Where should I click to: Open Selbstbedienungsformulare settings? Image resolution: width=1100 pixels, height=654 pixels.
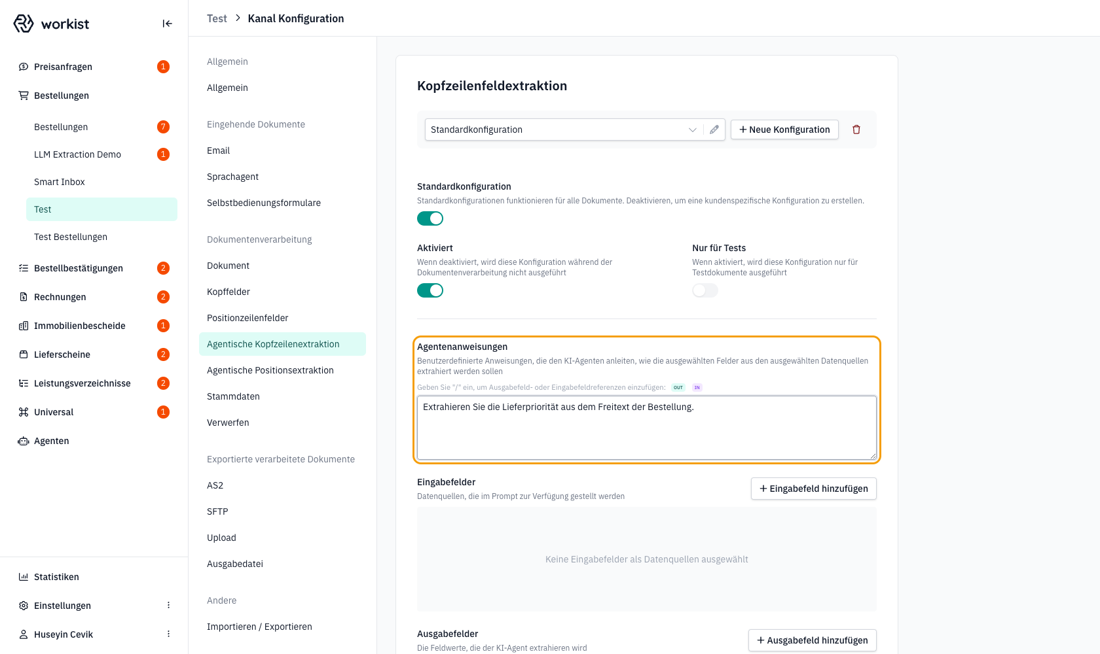264,203
